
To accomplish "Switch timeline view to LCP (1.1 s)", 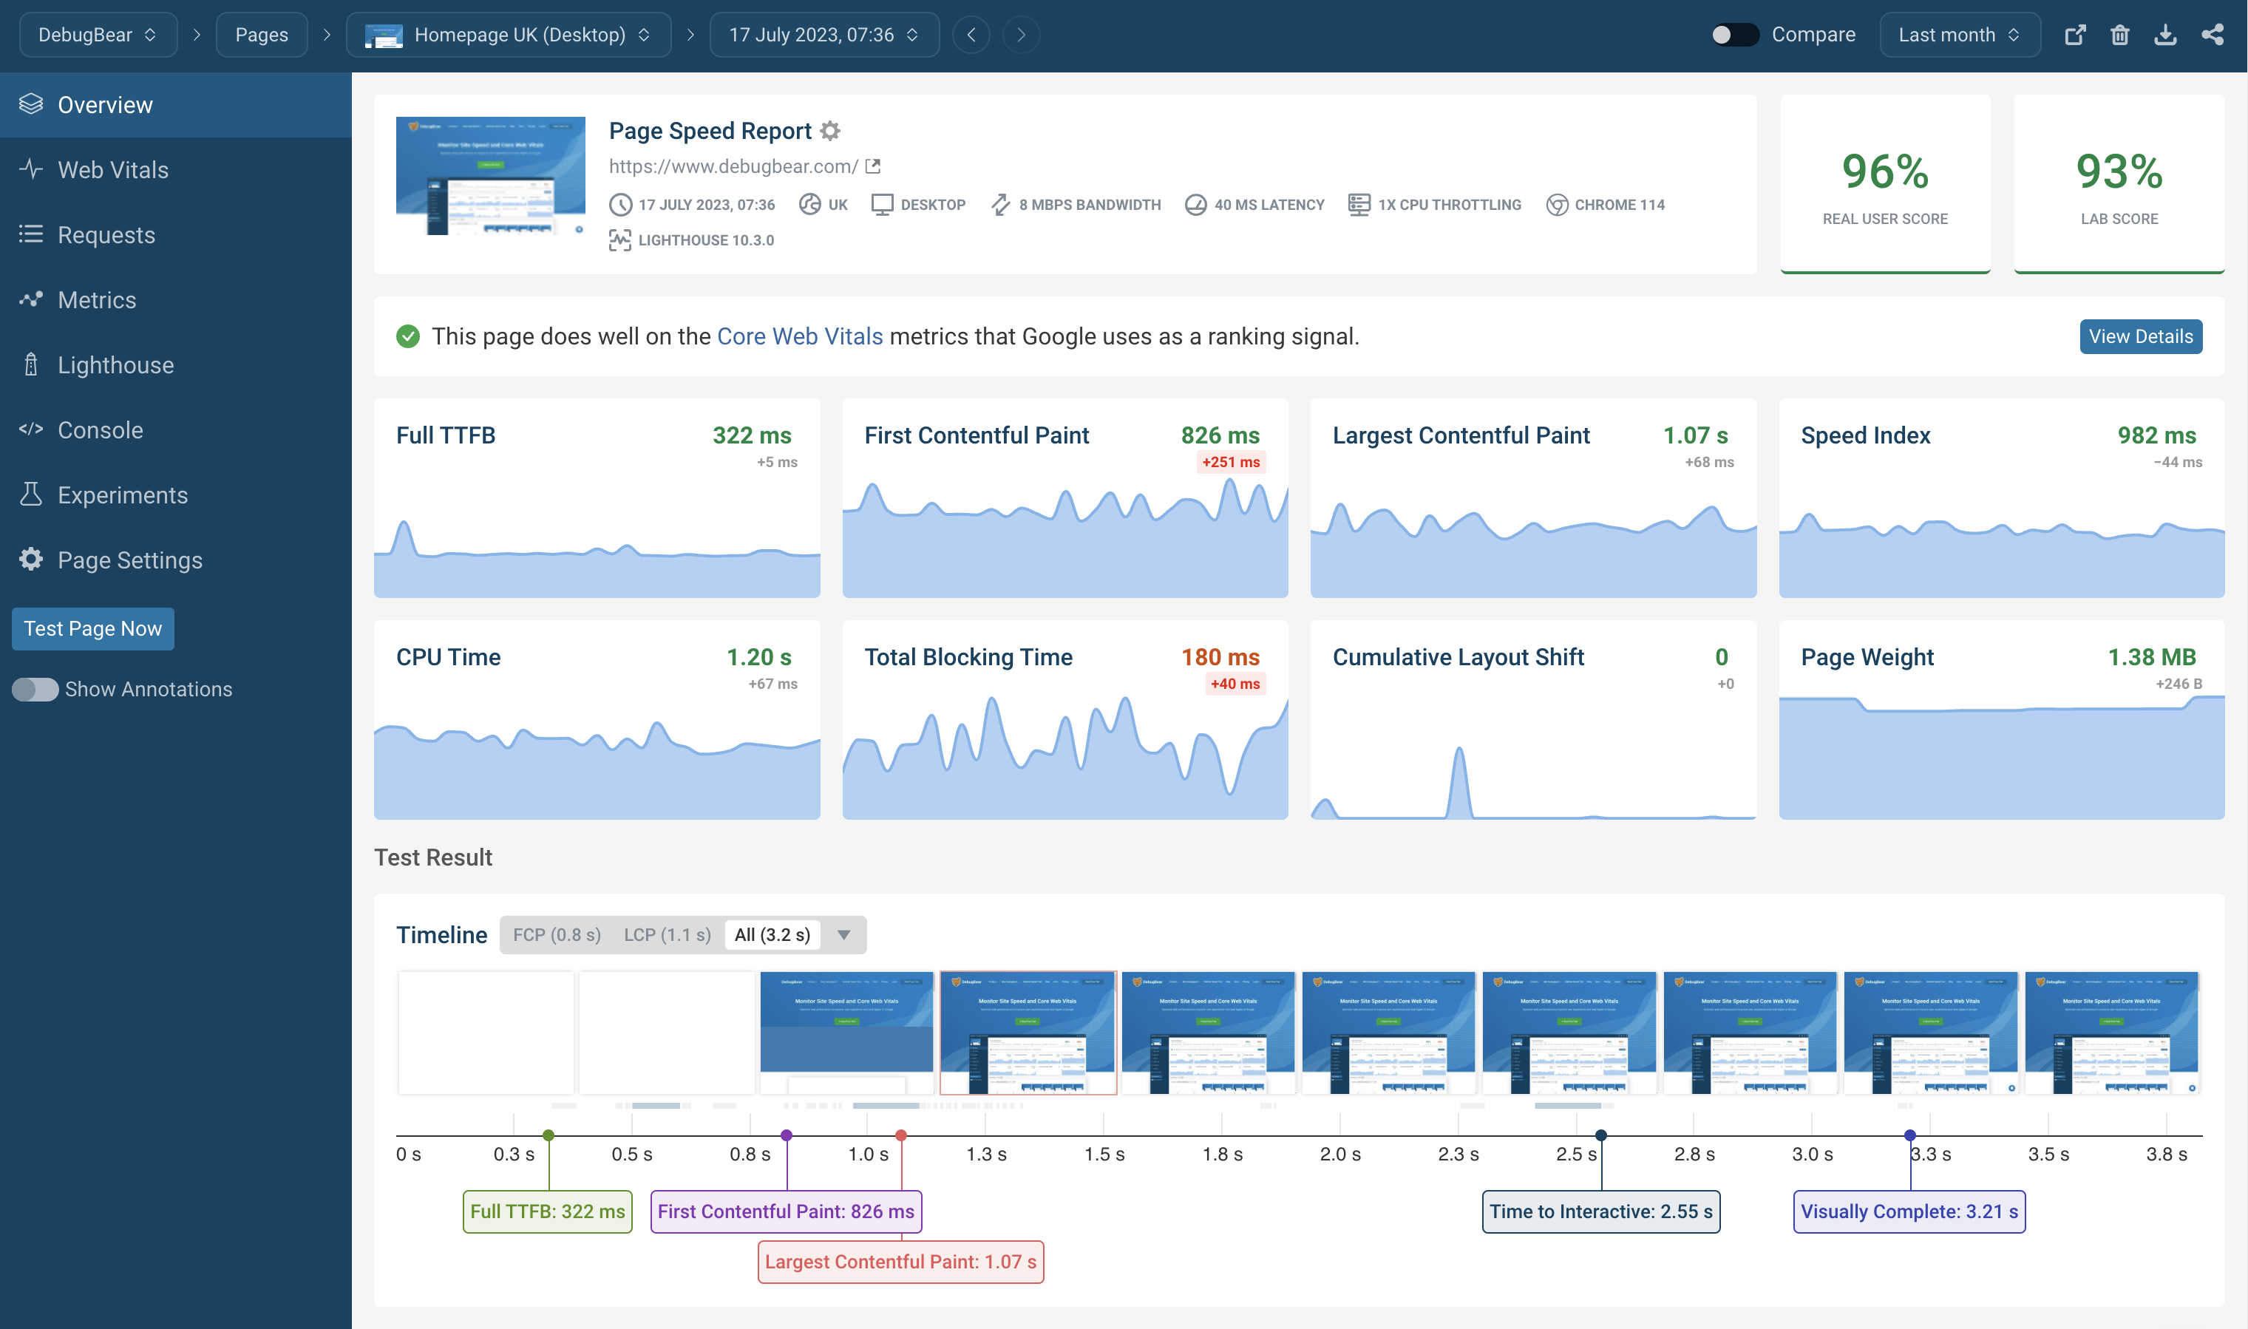I will [x=668, y=934].
